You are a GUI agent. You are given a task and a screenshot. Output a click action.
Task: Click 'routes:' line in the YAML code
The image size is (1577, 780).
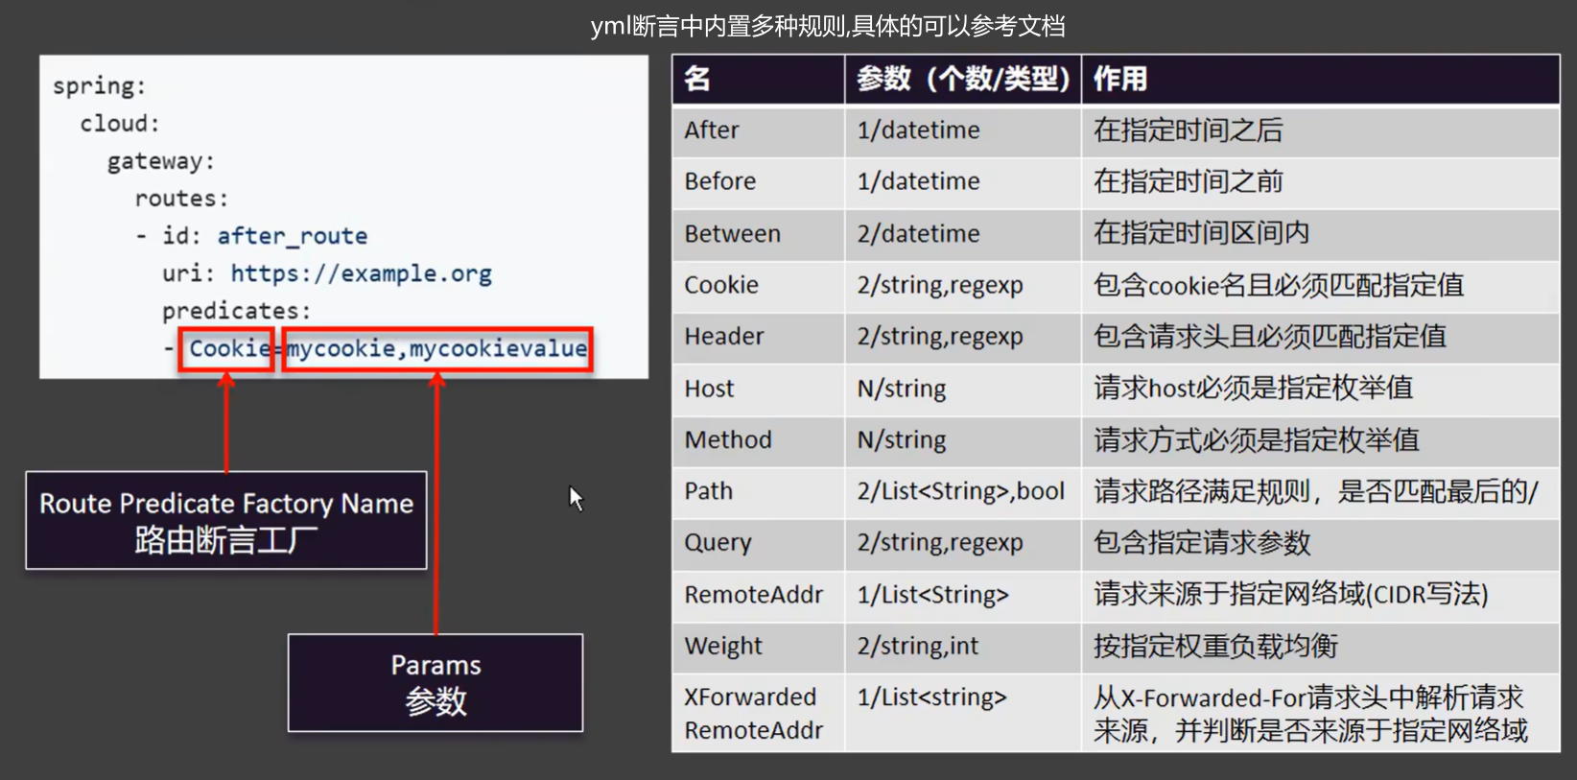point(181,199)
